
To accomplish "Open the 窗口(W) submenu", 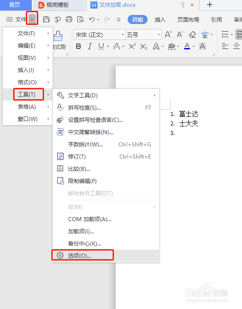I will (28, 119).
